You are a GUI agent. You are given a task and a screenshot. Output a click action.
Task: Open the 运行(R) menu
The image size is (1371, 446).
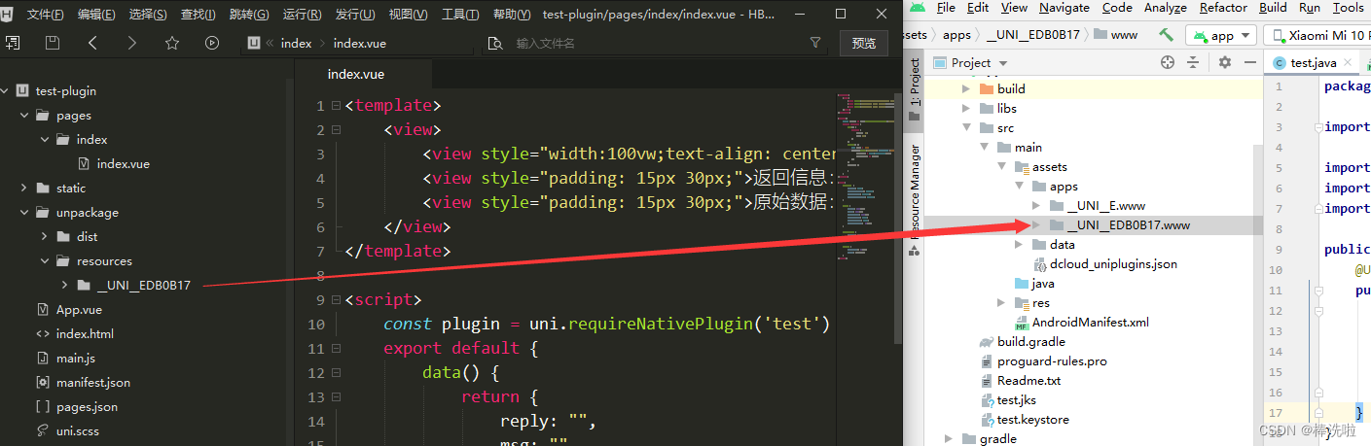click(x=302, y=15)
